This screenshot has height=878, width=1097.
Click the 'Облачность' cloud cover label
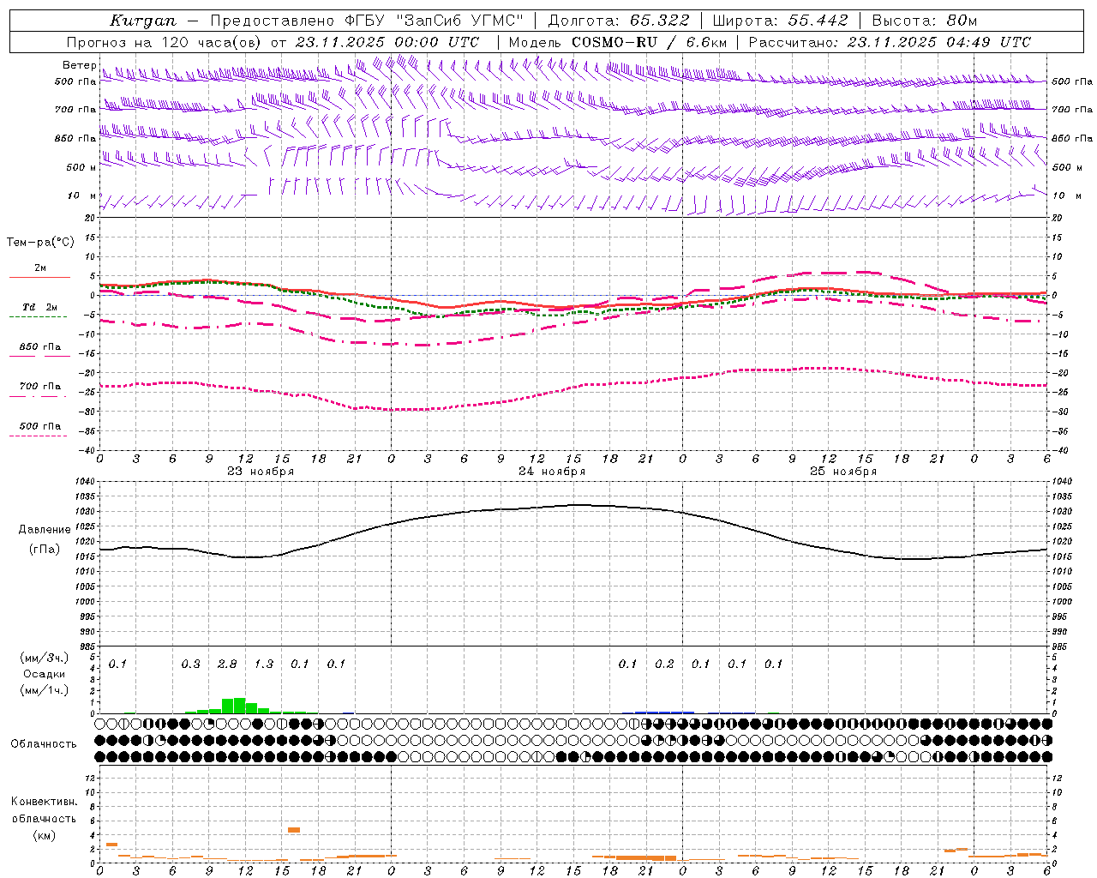point(44,744)
